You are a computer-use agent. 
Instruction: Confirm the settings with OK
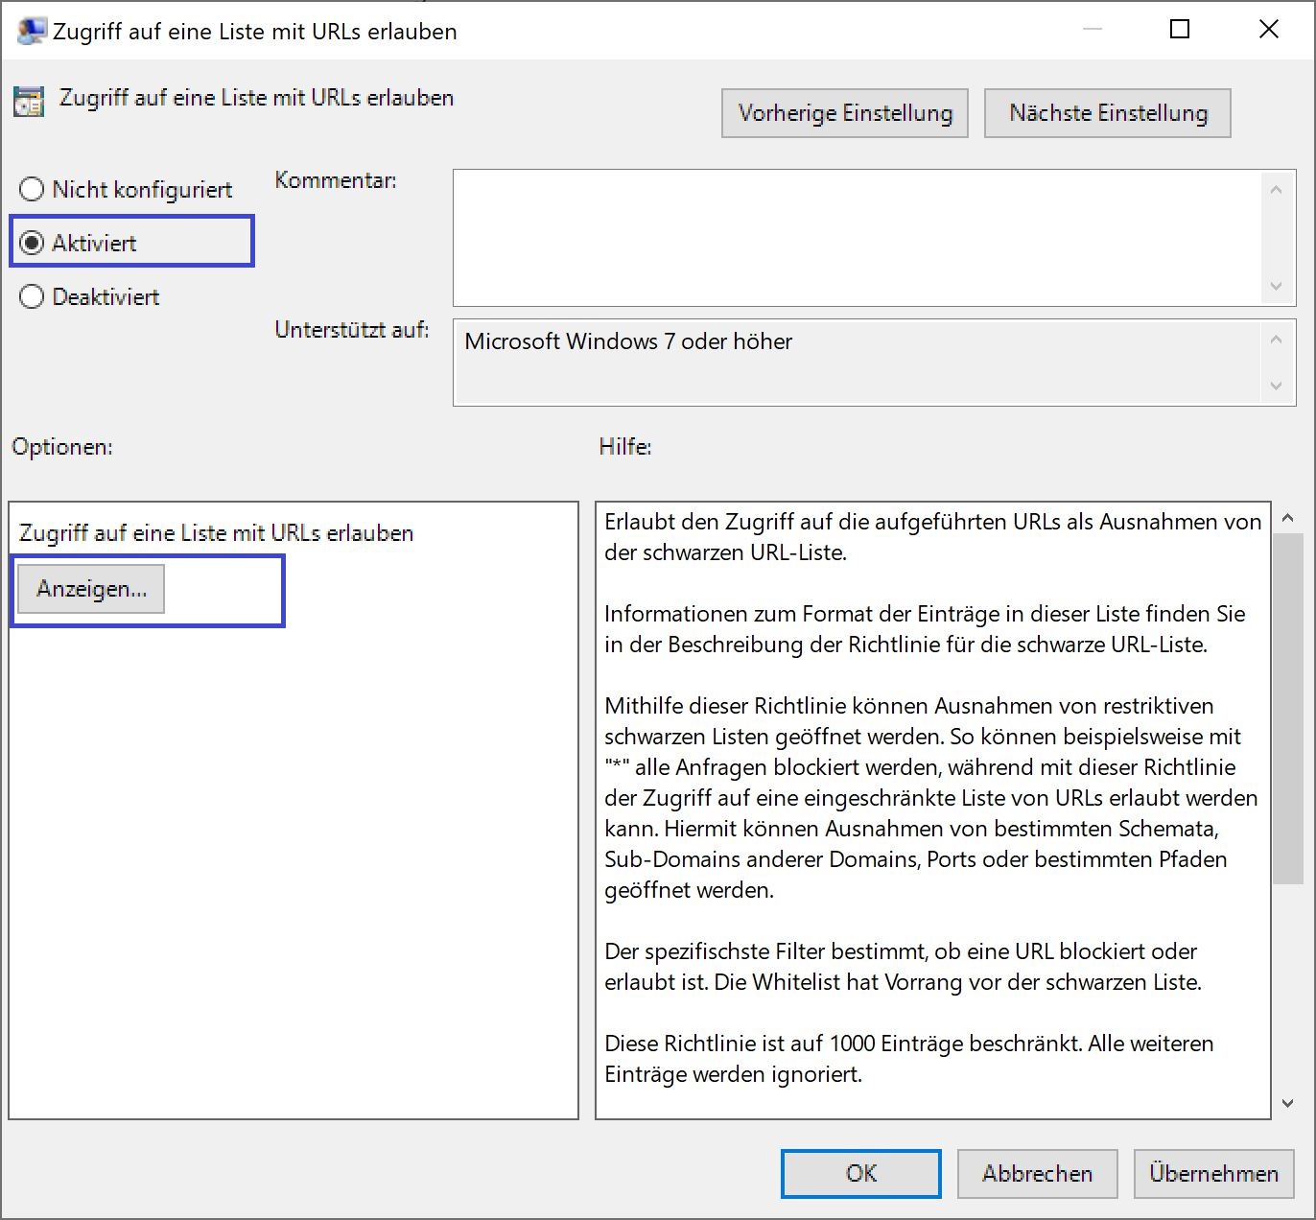point(860,1174)
